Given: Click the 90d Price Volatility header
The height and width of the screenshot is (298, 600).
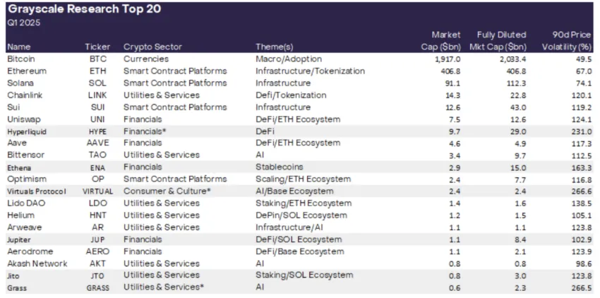Looking at the screenshot, I should point(566,41).
